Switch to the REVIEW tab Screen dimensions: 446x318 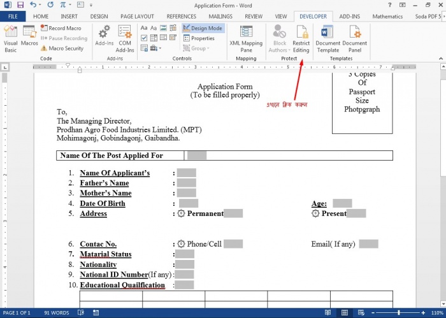(254, 16)
